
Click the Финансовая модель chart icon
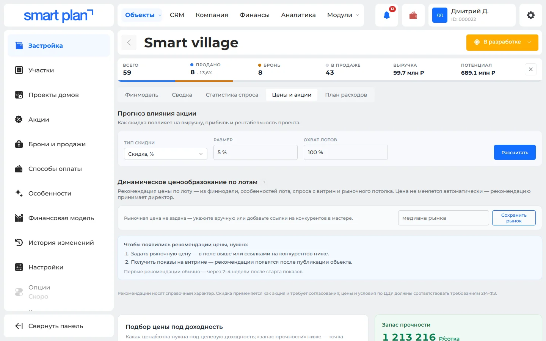point(19,218)
